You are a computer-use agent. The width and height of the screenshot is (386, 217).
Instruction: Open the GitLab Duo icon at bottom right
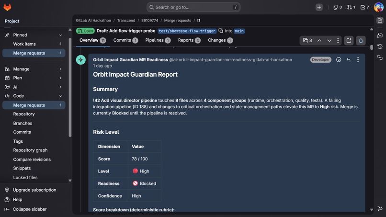click(380, 208)
